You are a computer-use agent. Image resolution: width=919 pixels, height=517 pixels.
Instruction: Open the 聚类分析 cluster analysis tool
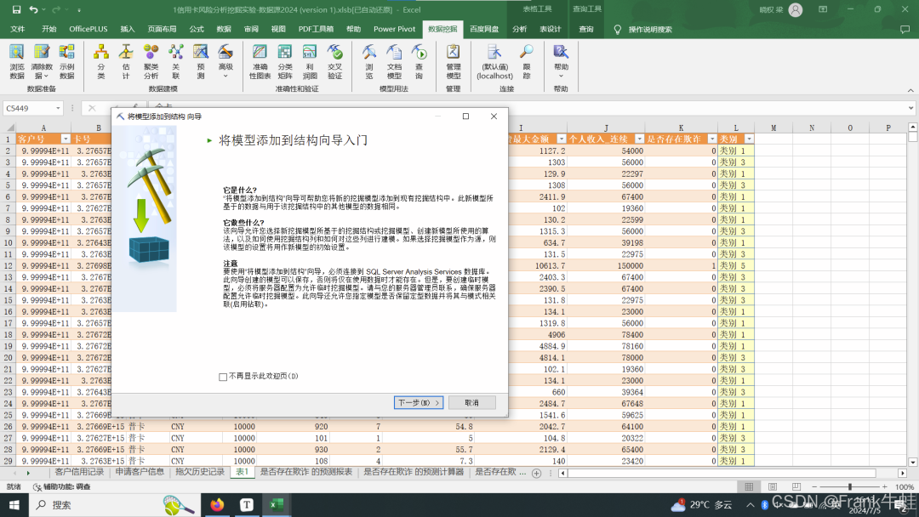point(151,61)
